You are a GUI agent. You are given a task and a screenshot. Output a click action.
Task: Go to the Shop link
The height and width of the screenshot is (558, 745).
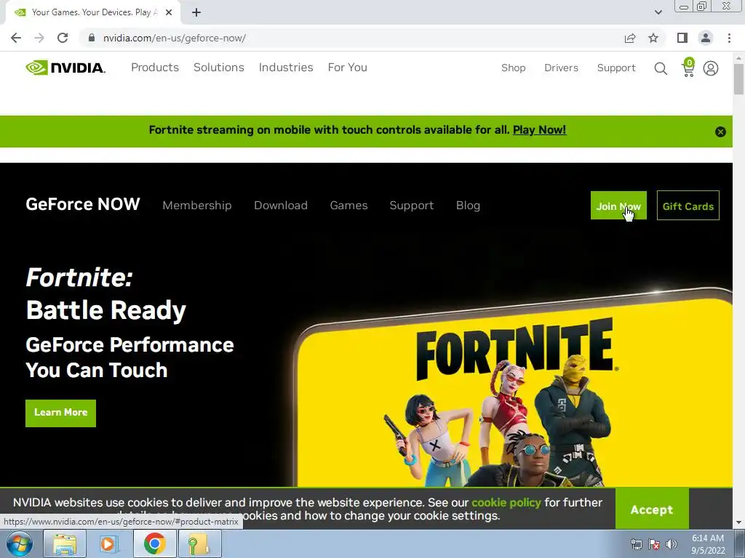tap(513, 68)
